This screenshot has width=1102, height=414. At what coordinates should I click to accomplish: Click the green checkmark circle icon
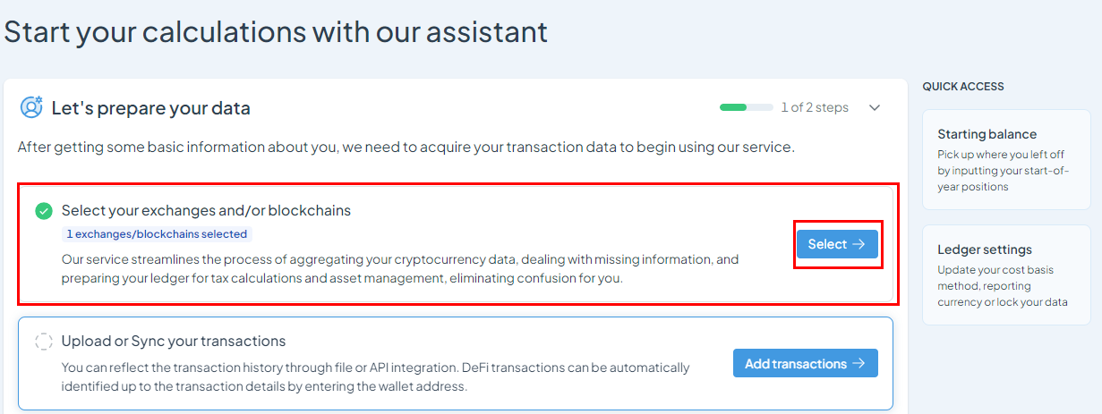pyautogui.click(x=44, y=211)
